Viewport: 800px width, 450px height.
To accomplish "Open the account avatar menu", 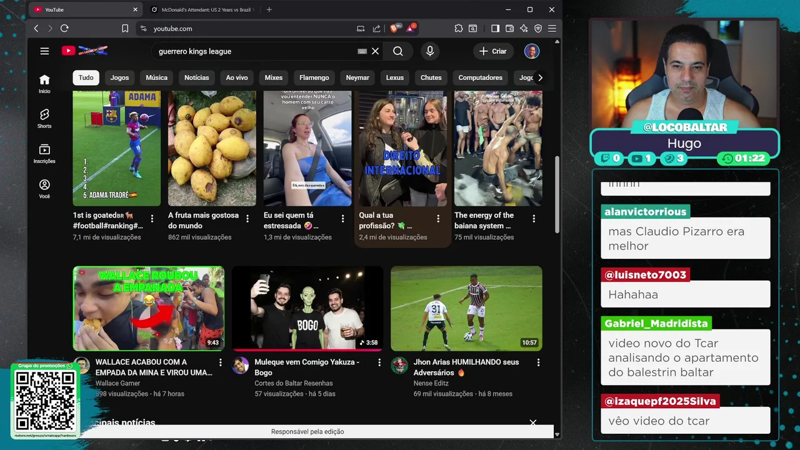I will pyautogui.click(x=532, y=51).
